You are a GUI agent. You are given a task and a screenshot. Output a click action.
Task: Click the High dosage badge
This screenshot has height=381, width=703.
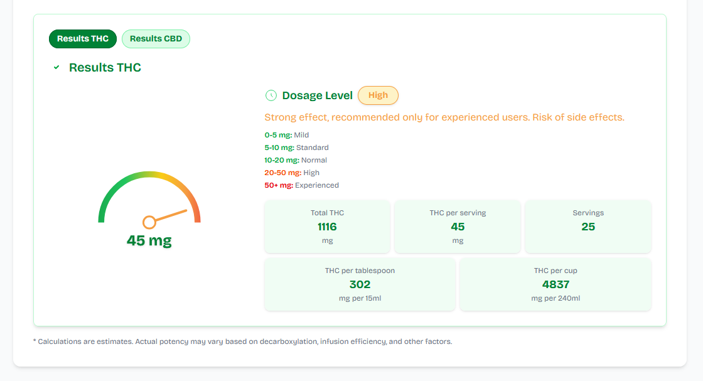pos(378,95)
